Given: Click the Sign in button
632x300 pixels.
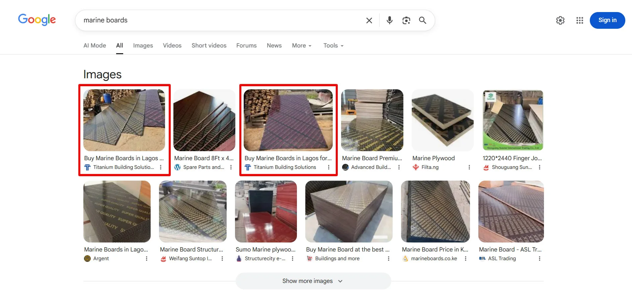Looking at the screenshot, I should coord(607,20).
